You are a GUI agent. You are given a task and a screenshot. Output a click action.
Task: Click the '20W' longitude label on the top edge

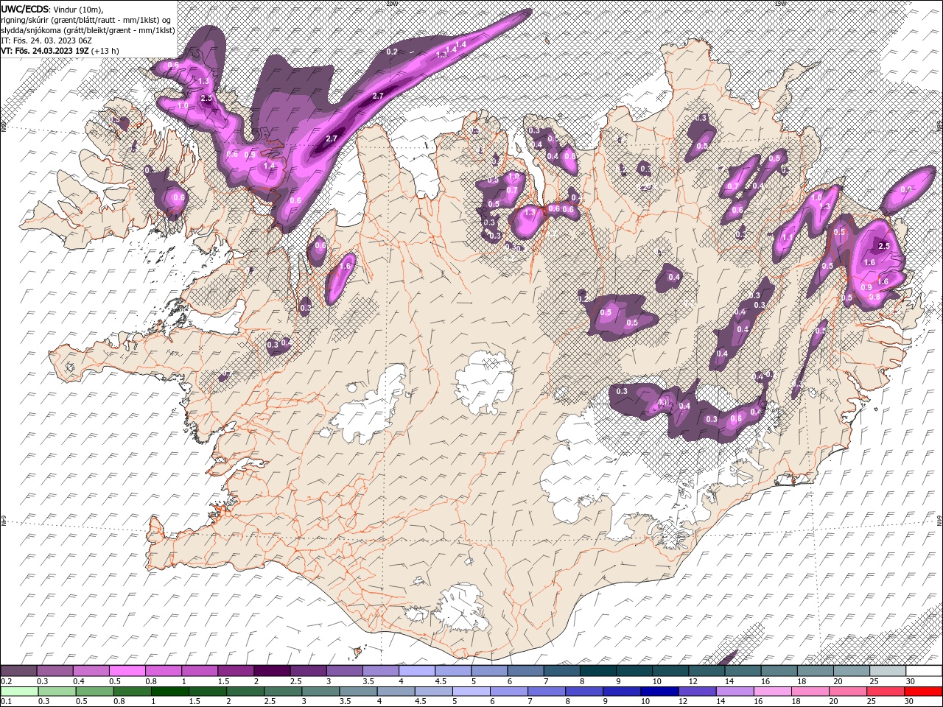[390, 3]
